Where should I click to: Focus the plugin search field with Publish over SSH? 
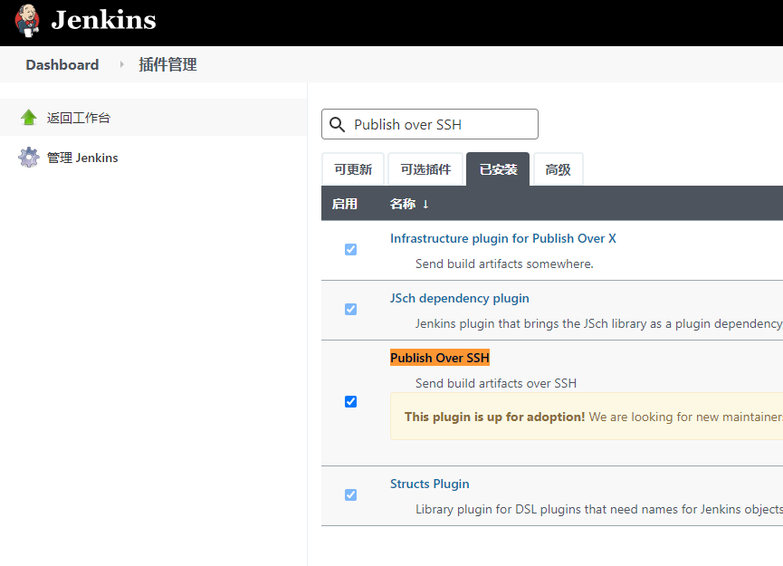[430, 124]
